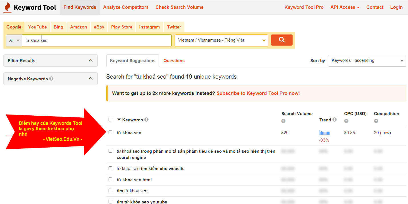Click the orange search magnifier button

[282, 40]
